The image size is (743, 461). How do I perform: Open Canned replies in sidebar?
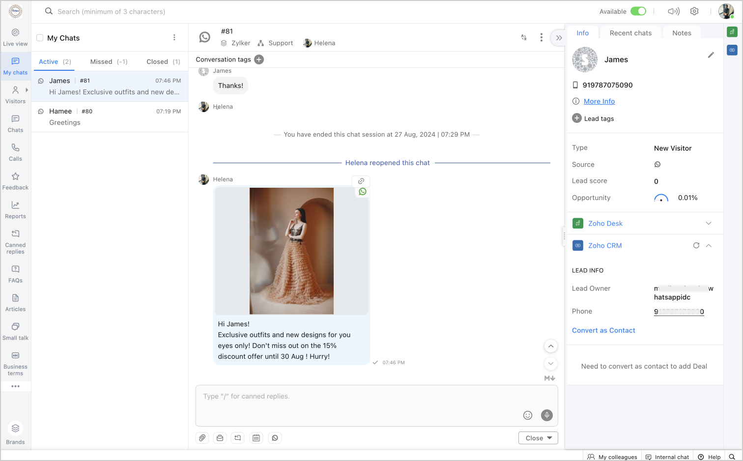15,242
